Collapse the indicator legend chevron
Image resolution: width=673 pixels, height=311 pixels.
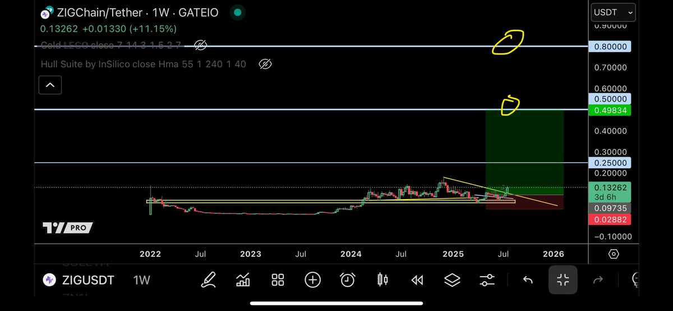[50, 85]
